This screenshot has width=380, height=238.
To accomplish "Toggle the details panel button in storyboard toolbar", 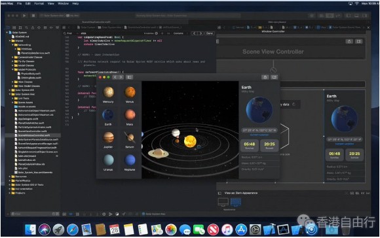I will (358, 41).
